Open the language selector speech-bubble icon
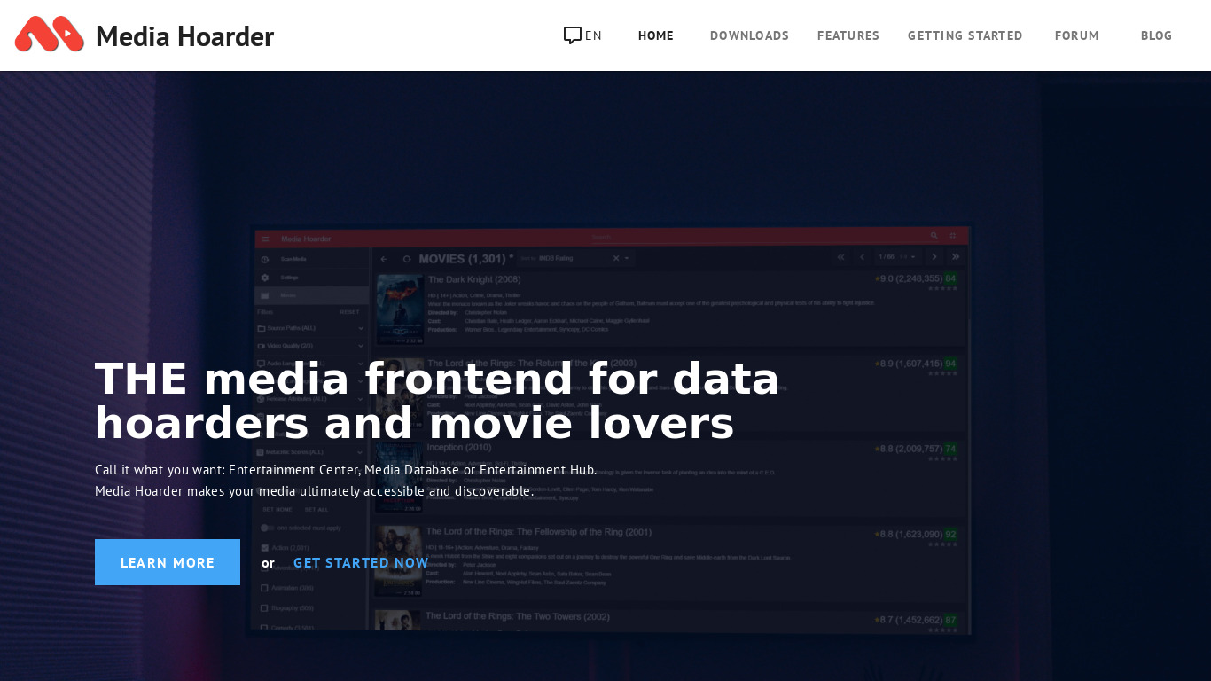 (x=573, y=35)
